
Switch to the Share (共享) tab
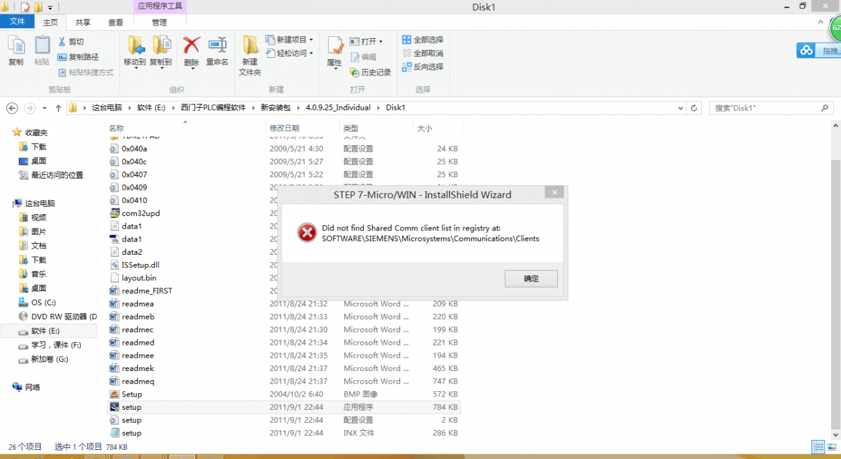[x=83, y=22]
